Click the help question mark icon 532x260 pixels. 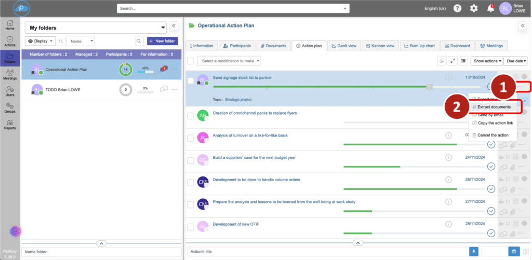coord(457,8)
